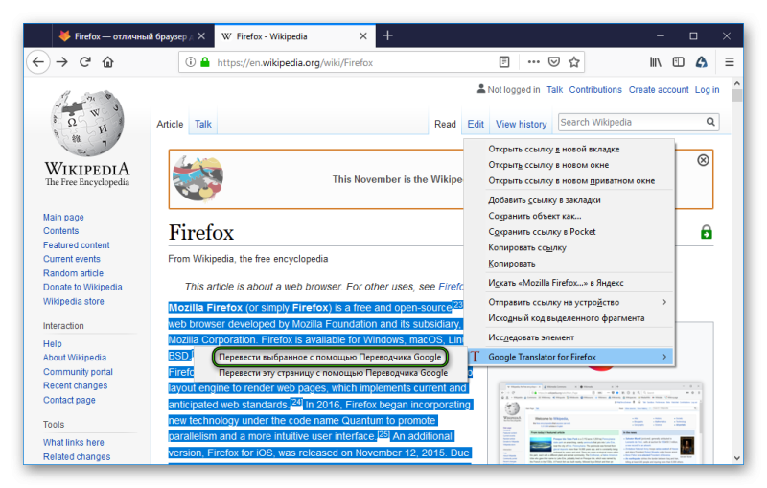This screenshot has width=767, height=488.
Task: Open the article Talk tab
Action: click(203, 125)
